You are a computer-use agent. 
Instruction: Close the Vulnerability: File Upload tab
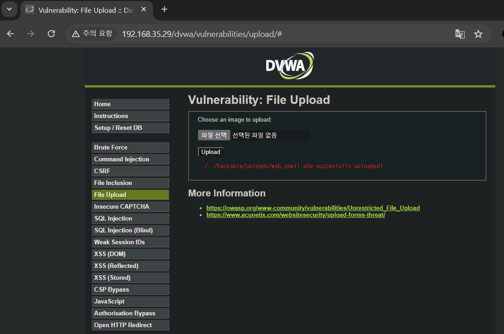[144, 9]
